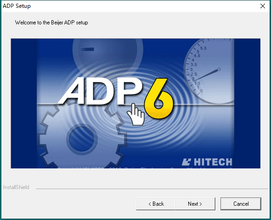Close the ADP Setup window
271x220 pixels.
[263, 6]
